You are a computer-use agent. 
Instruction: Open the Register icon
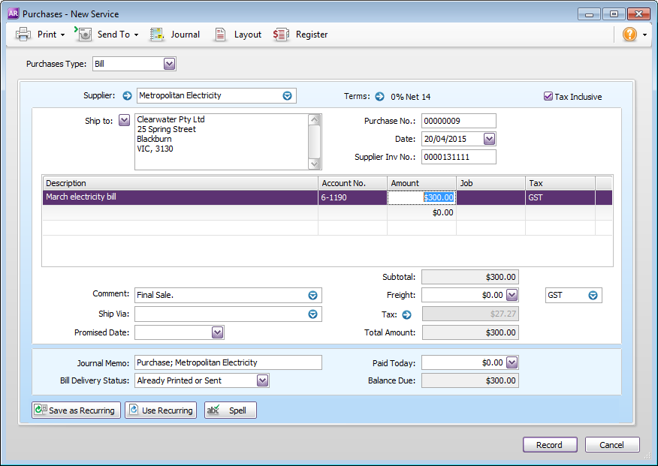pyautogui.click(x=281, y=35)
